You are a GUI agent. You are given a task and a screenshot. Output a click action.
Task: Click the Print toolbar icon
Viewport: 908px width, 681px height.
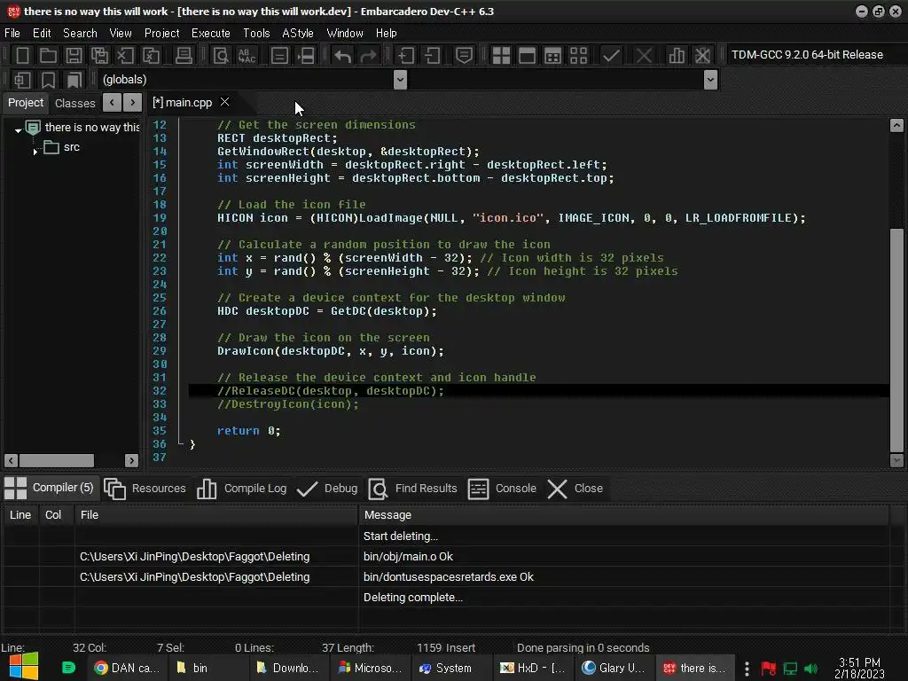tap(184, 55)
